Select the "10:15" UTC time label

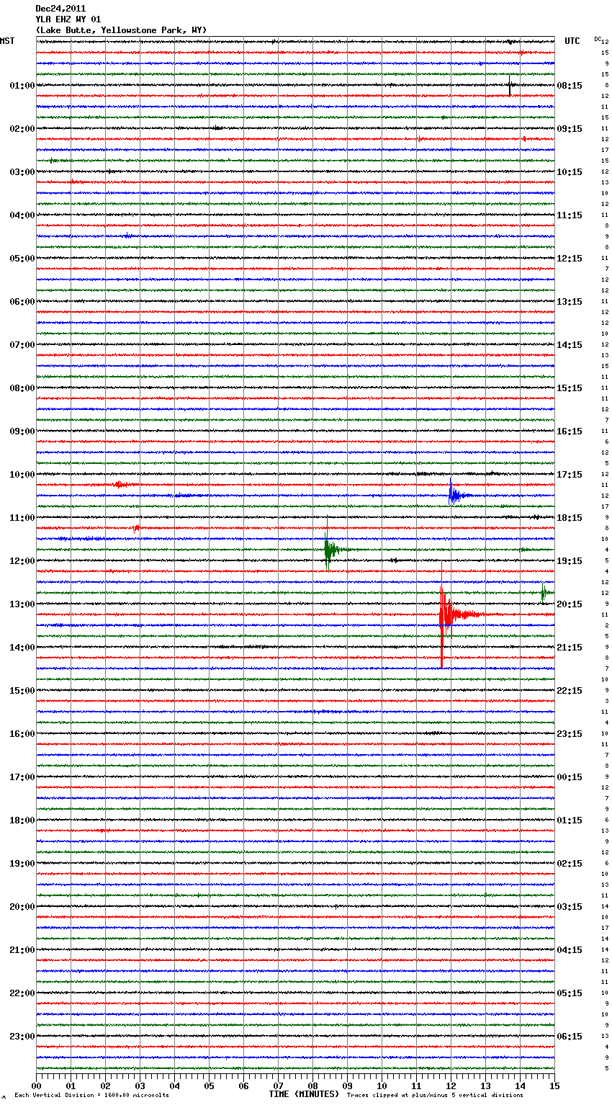[570, 172]
